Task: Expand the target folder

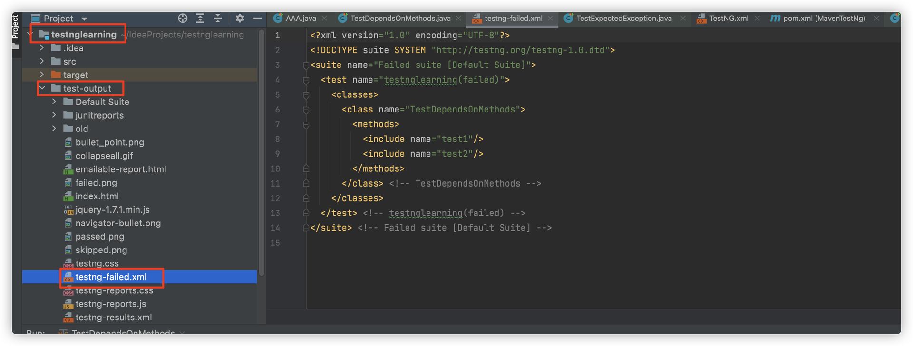Action: pos(42,74)
